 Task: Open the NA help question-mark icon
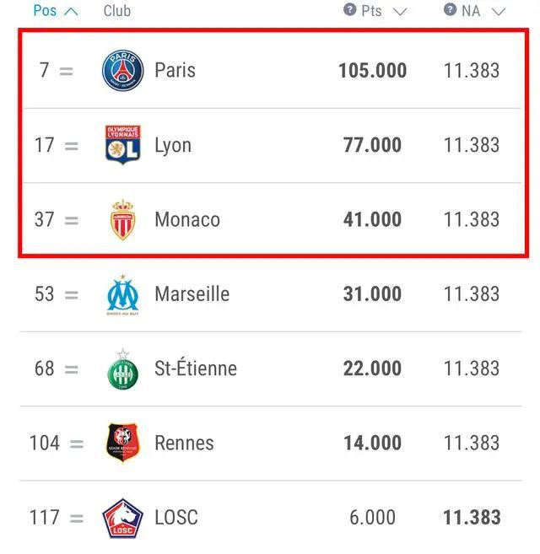coord(450,9)
